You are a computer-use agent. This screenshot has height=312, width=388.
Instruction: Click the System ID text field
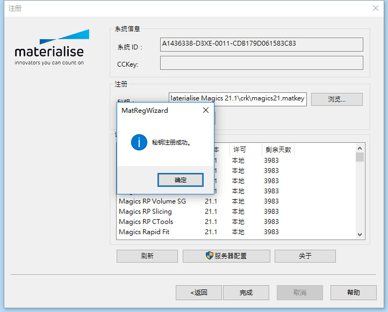(262, 45)
